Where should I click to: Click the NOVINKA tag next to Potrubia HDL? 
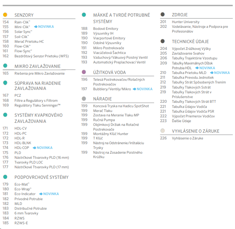coord(205,68)
